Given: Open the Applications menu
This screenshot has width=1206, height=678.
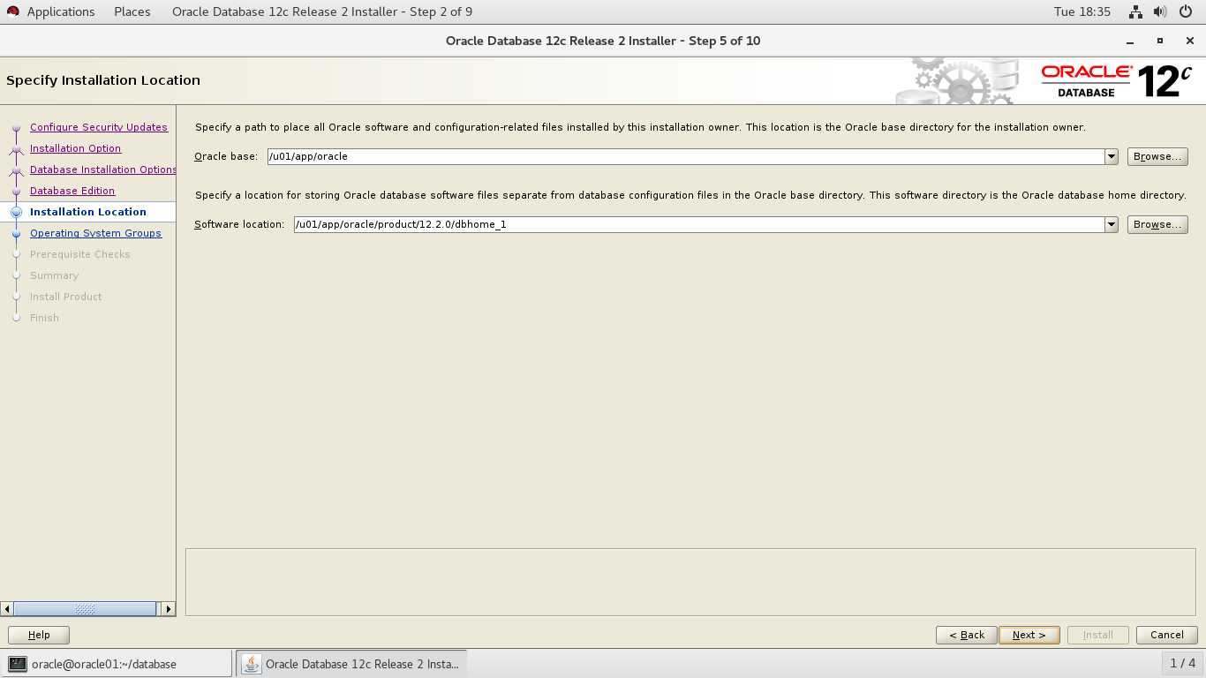Looking at the screenshot, I should [x=61, y=11].
